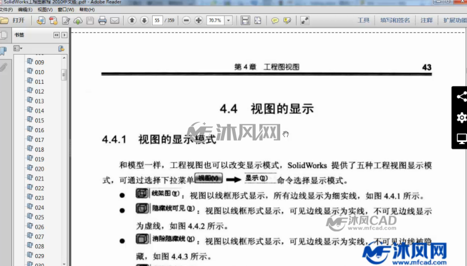Zoom out with minus button

pyautogui.click(x=186, y=21)
